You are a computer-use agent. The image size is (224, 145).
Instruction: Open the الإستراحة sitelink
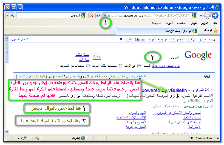pos(195,127)
